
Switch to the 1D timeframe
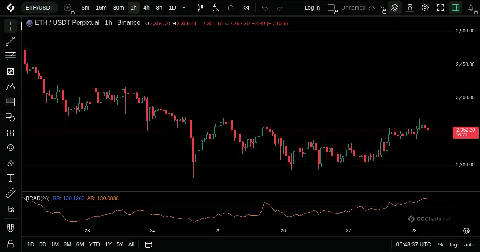click(172, 8)
